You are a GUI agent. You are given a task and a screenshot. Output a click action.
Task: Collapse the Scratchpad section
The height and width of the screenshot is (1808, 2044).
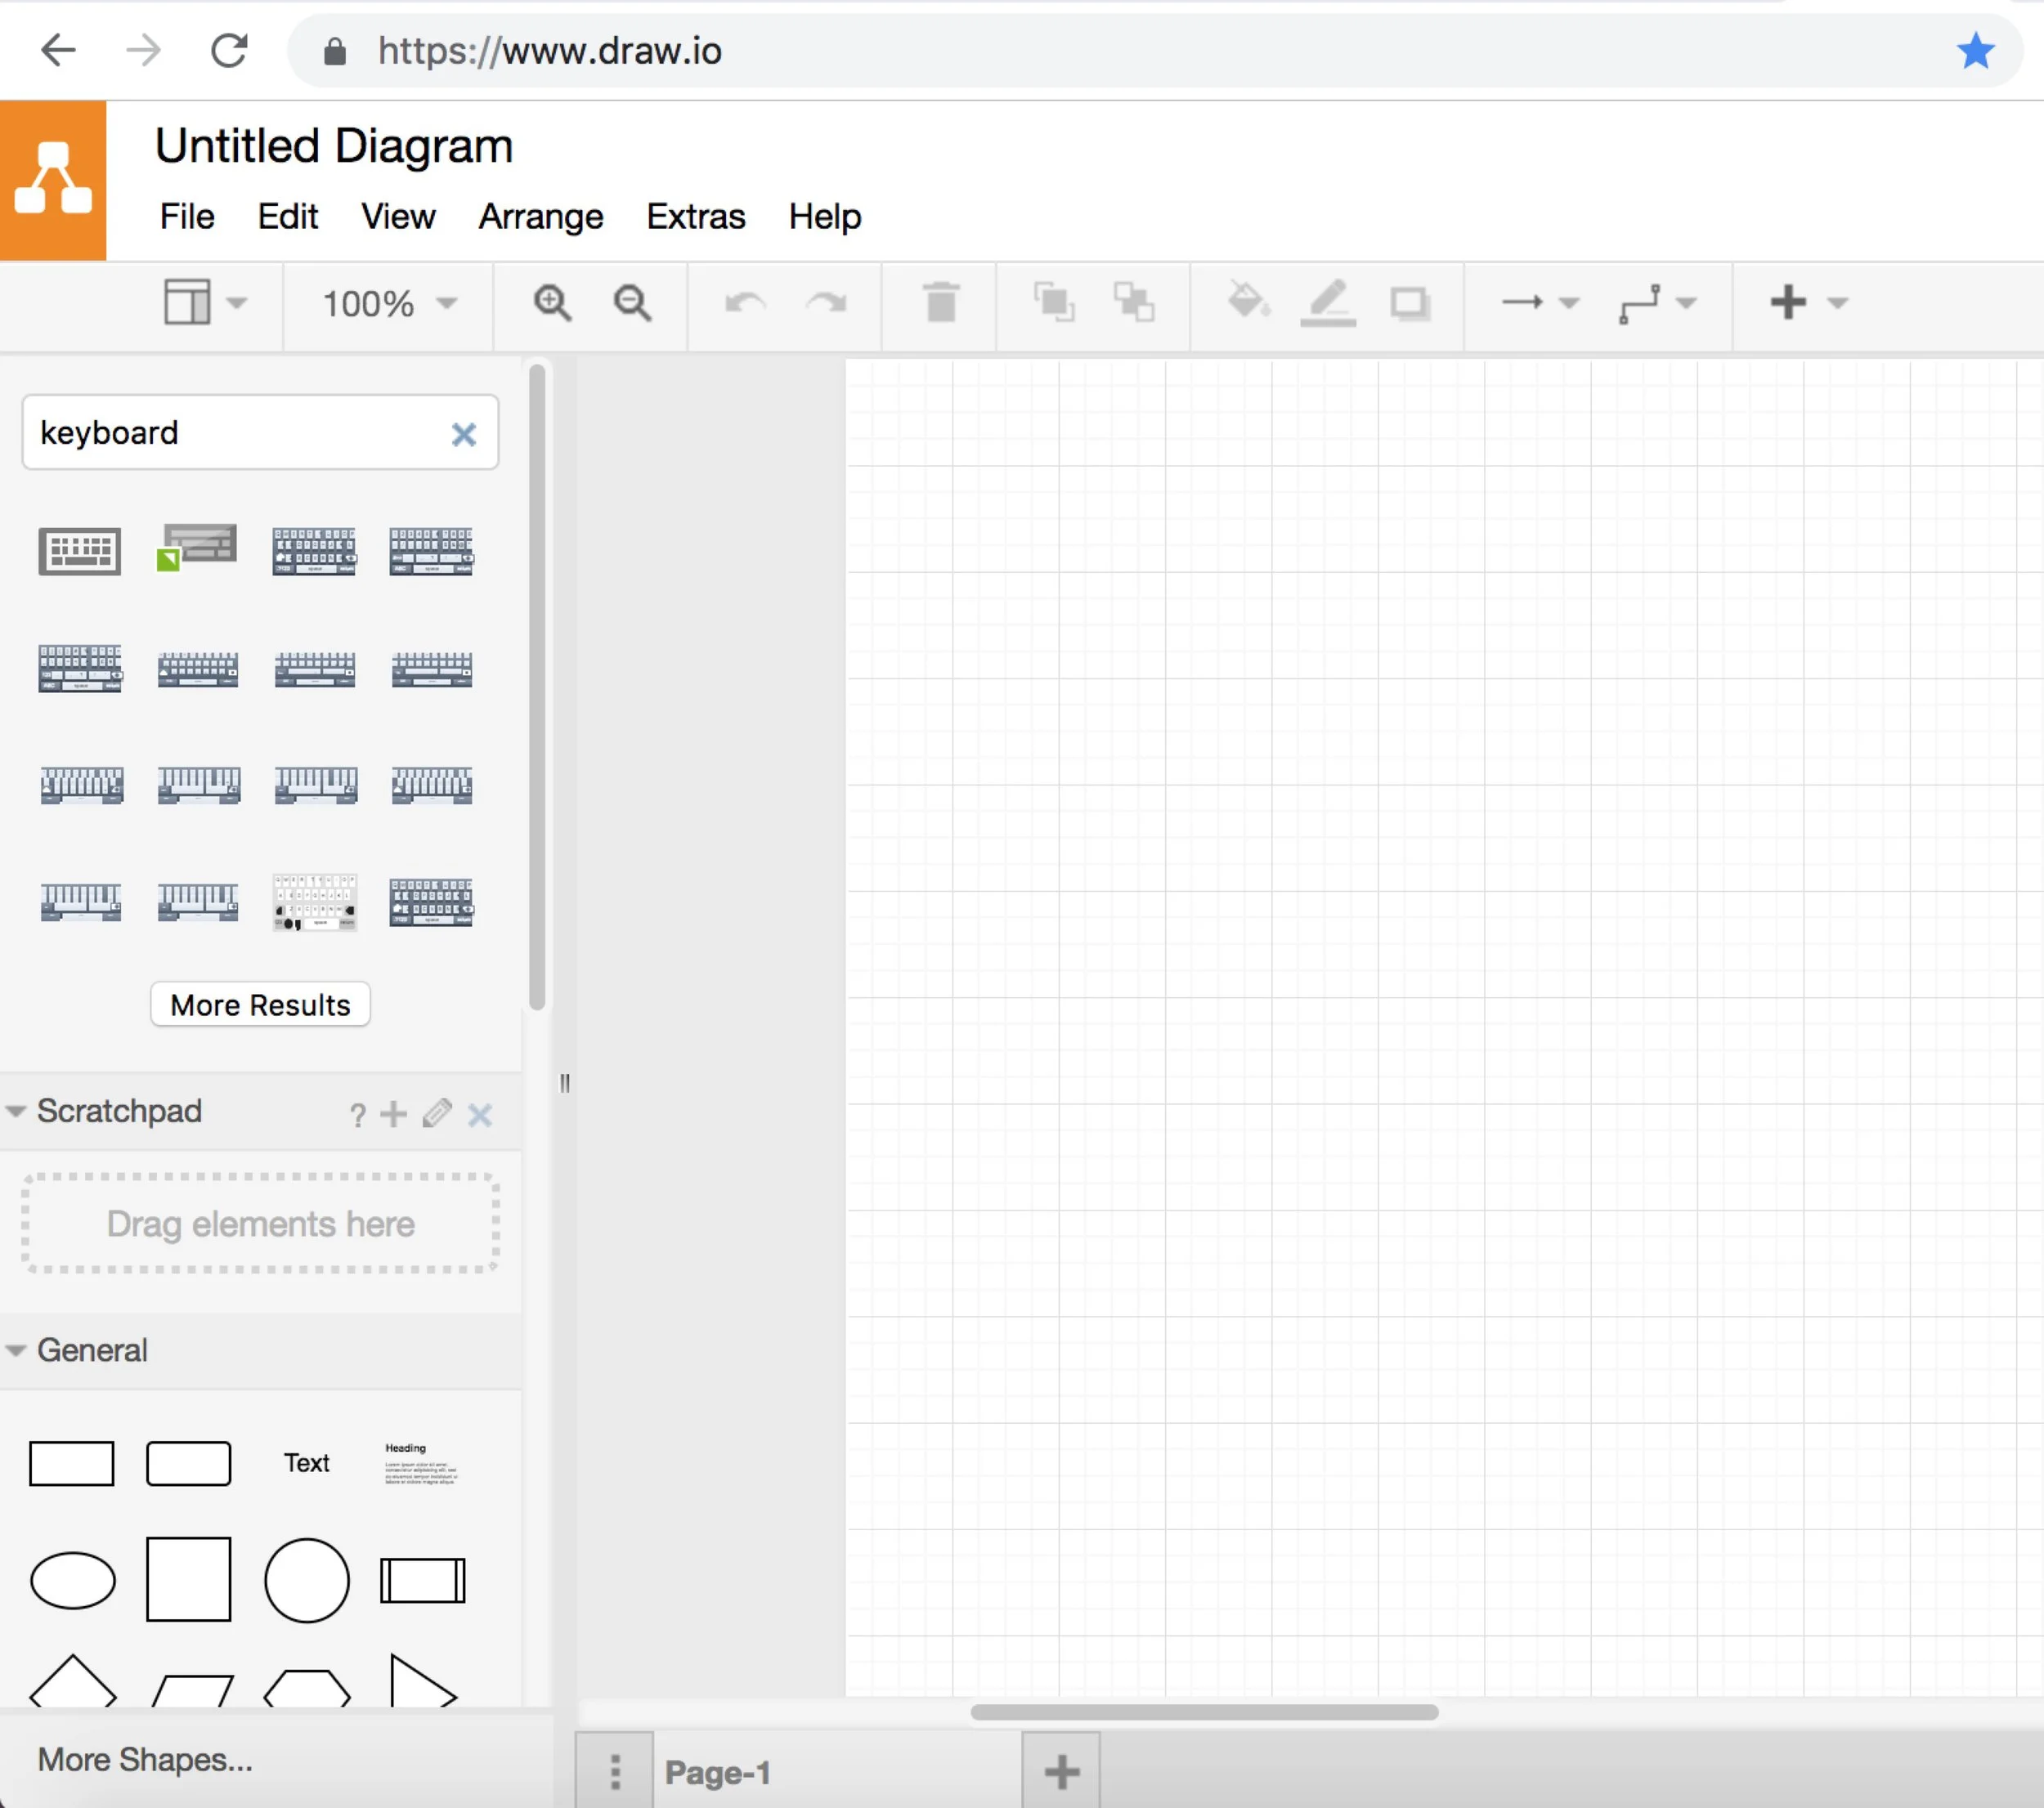click(x=16, y=1112)
